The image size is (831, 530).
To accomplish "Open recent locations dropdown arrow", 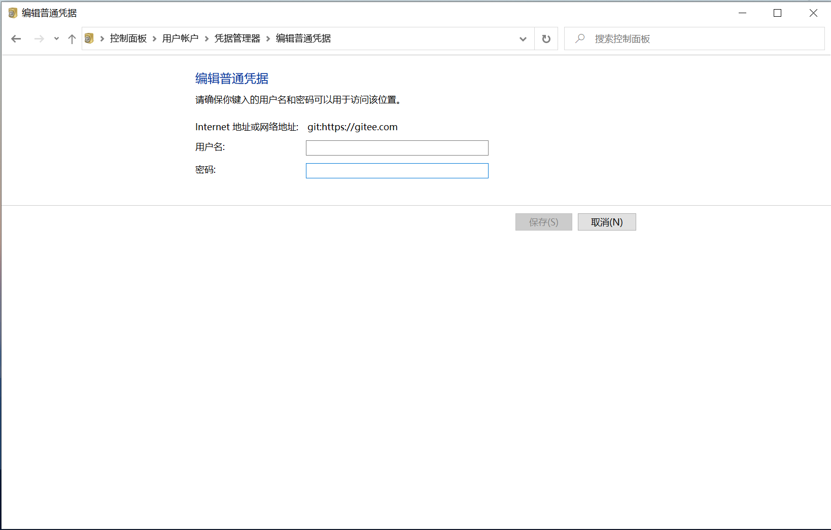I will tap(56, 39).
